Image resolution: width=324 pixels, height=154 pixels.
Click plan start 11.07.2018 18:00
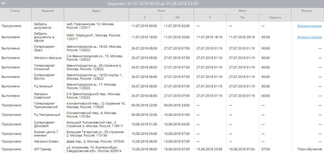tap(144, 37)
